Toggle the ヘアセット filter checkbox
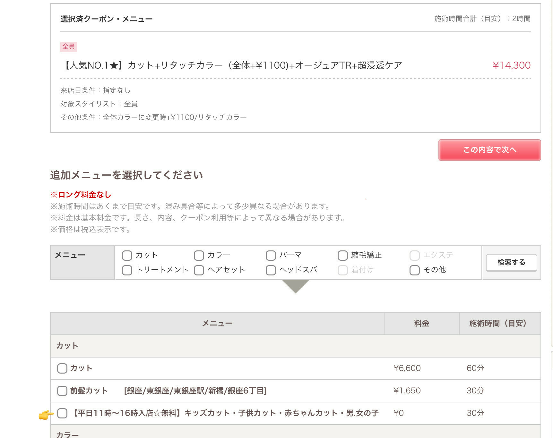Viewport: 553px width, 438px height. click(199, 270)
